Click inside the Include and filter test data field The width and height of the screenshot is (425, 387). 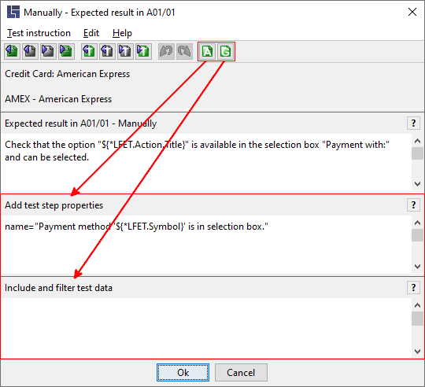206,327
